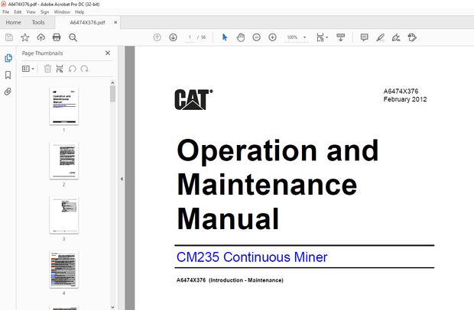Click the current page number field
The width and height of the screenshot is (474, 310).
point(190,37)
